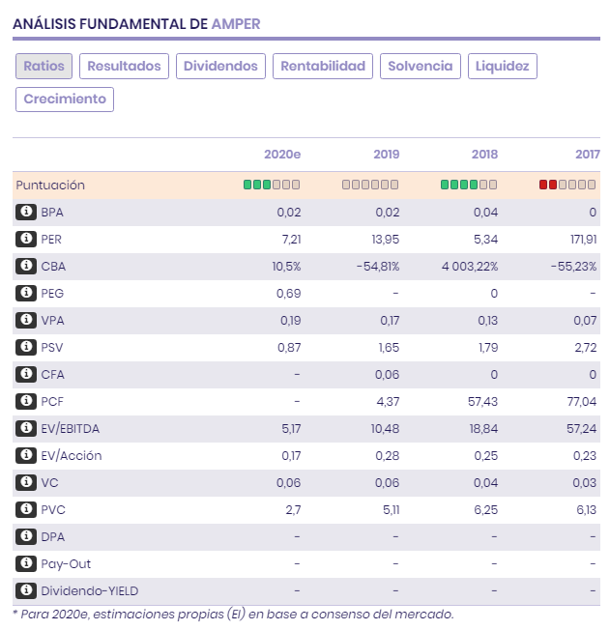Go to the Solvencia tab
The height and width of the screenshot is (630, 610).
(420, 66)
